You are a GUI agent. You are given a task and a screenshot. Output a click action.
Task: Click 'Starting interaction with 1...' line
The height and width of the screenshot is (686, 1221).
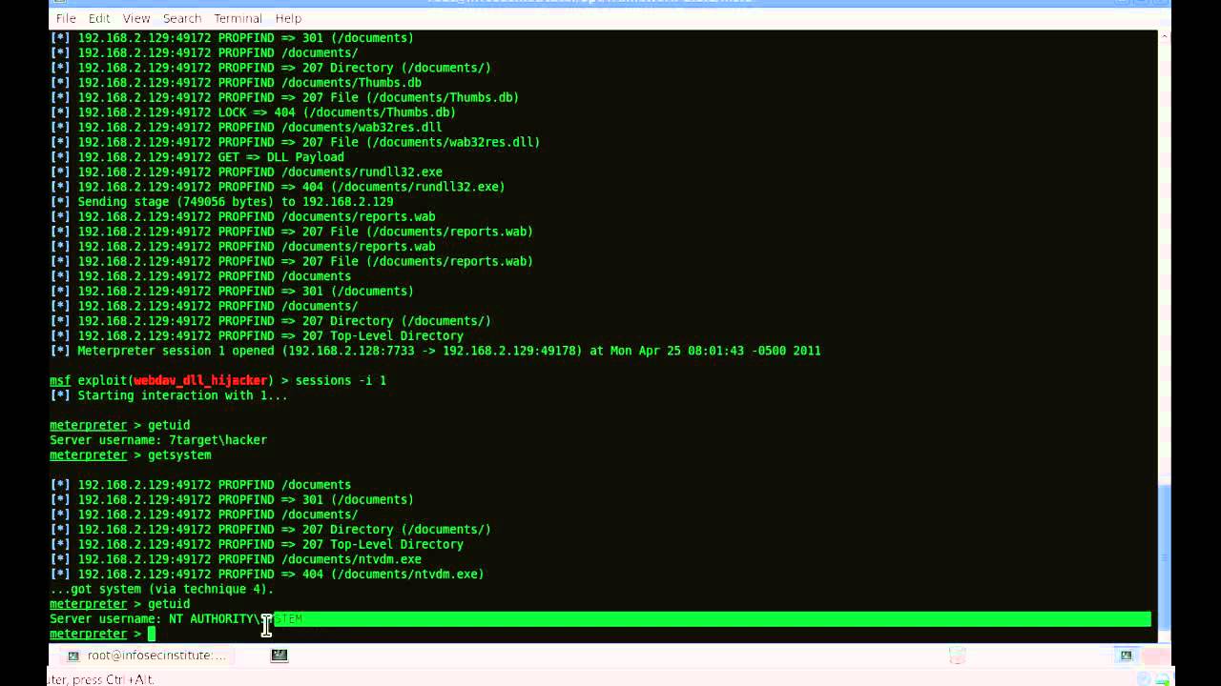(168, 395)
